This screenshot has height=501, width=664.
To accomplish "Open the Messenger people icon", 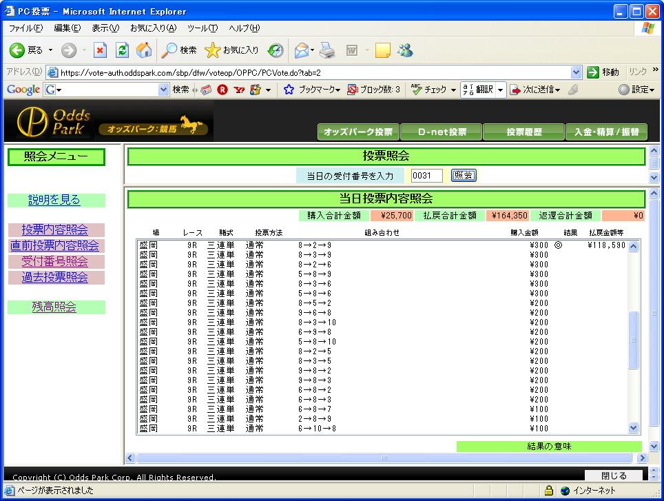I will click(405, 50).
